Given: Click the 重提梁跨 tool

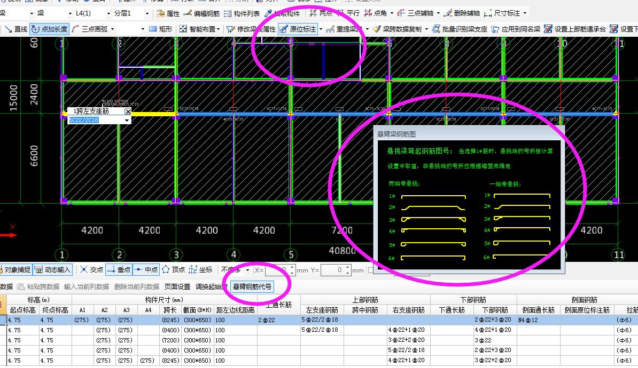Looking at the screenshot, I should pyautogui.click(x=344, y=29).
